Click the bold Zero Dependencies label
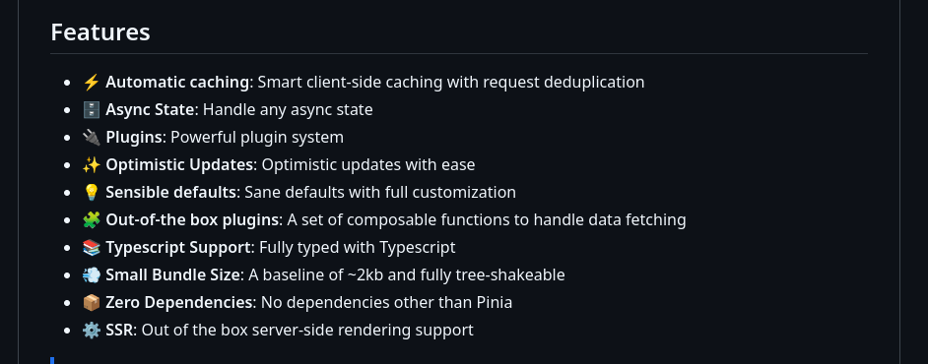Viewport: 928px width, 364px height. (179, 303)
